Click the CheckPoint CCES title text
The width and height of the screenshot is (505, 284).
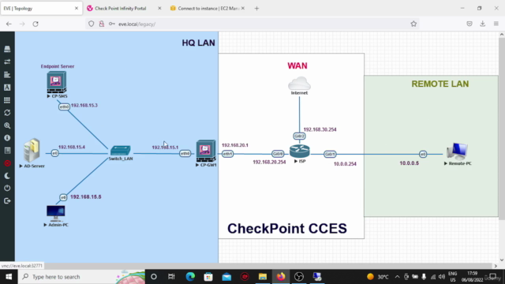coord(287,228)
